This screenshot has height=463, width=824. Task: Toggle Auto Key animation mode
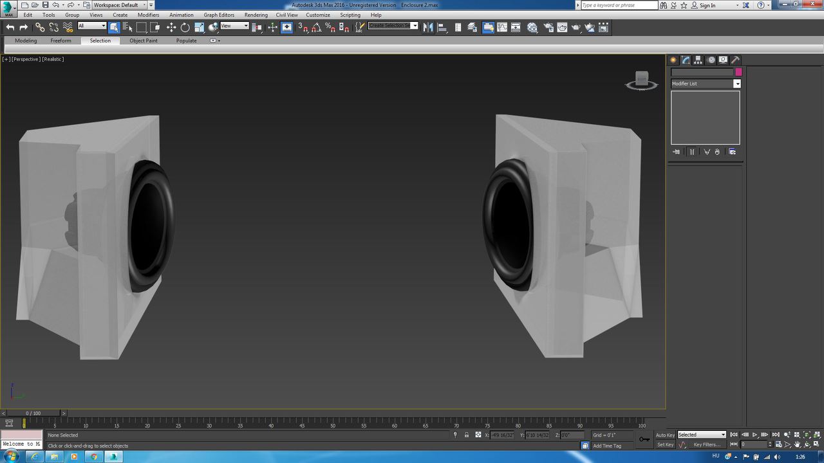pos(665,435)
